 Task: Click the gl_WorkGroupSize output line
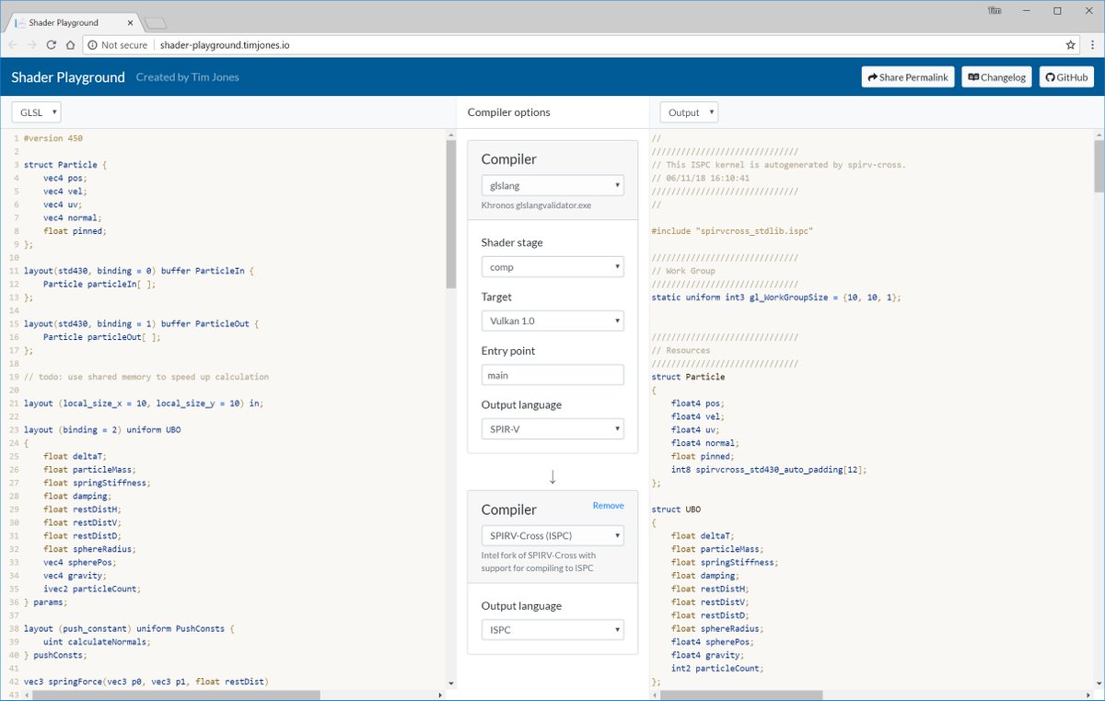(x=776, y=298)
